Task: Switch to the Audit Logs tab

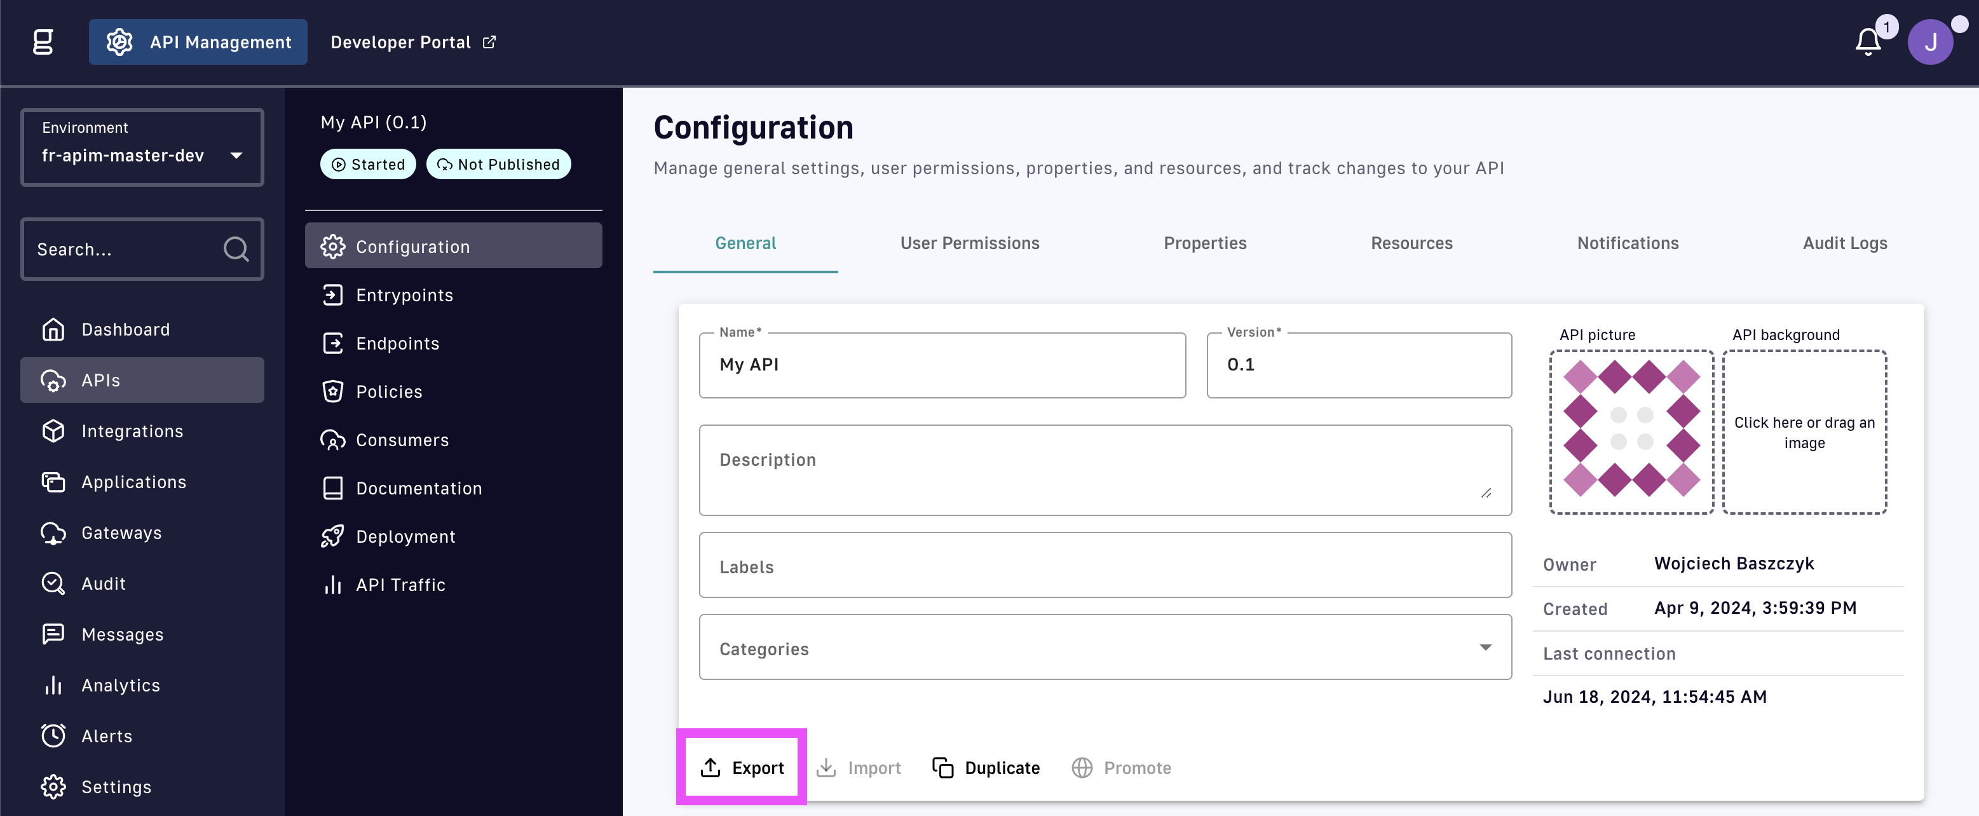Action: [x=1844, y=243]
